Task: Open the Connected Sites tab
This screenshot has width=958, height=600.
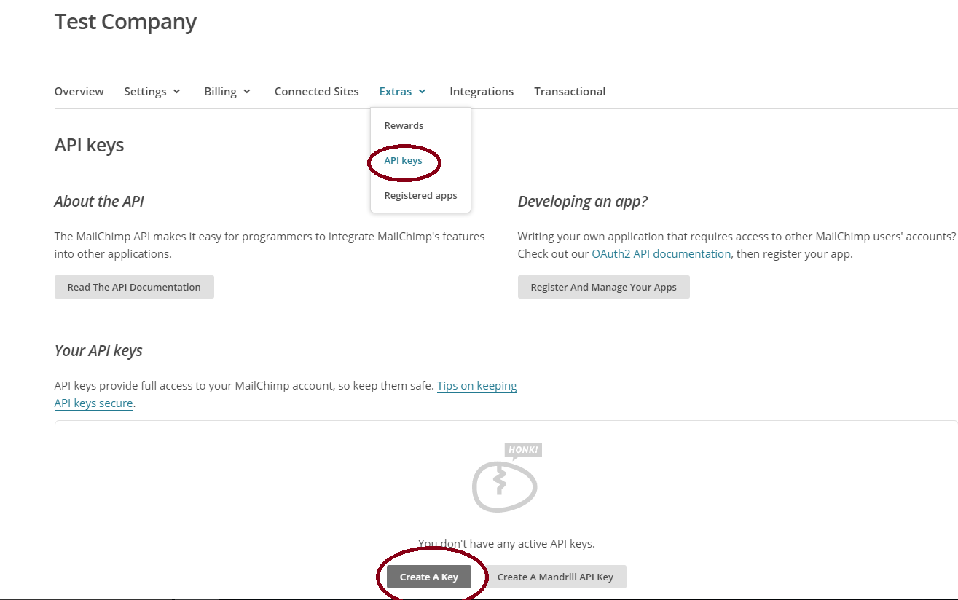Action: (x=316, y=91)
